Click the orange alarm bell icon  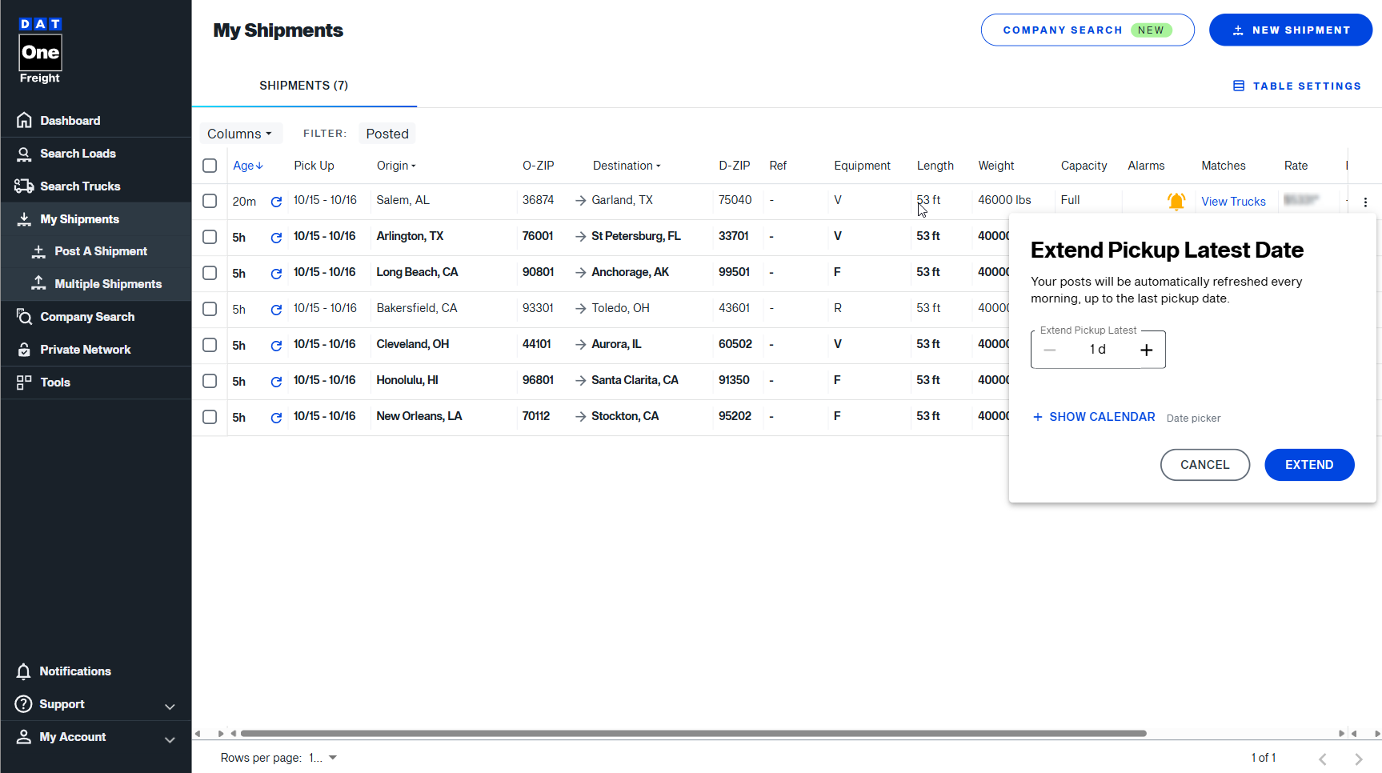(1176, 202)
